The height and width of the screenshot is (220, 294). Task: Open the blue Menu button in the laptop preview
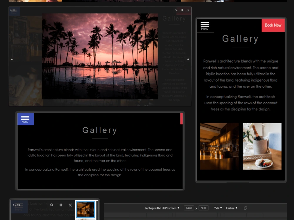(x=26, y=119)
